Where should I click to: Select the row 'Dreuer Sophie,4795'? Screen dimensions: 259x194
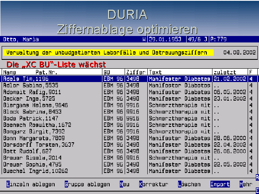pyautogui.click(x=129, y=164)
